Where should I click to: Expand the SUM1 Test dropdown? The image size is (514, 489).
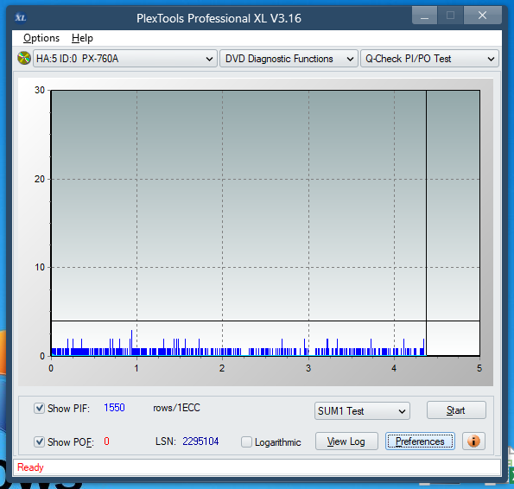coord(362,411)
